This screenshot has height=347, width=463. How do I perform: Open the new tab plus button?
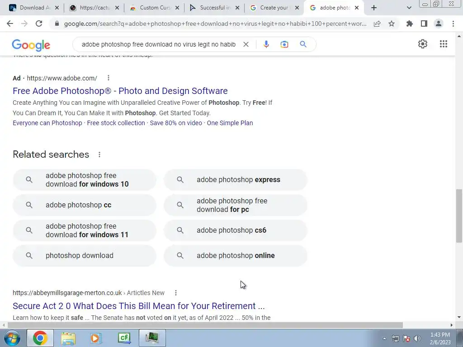point(374,8)
